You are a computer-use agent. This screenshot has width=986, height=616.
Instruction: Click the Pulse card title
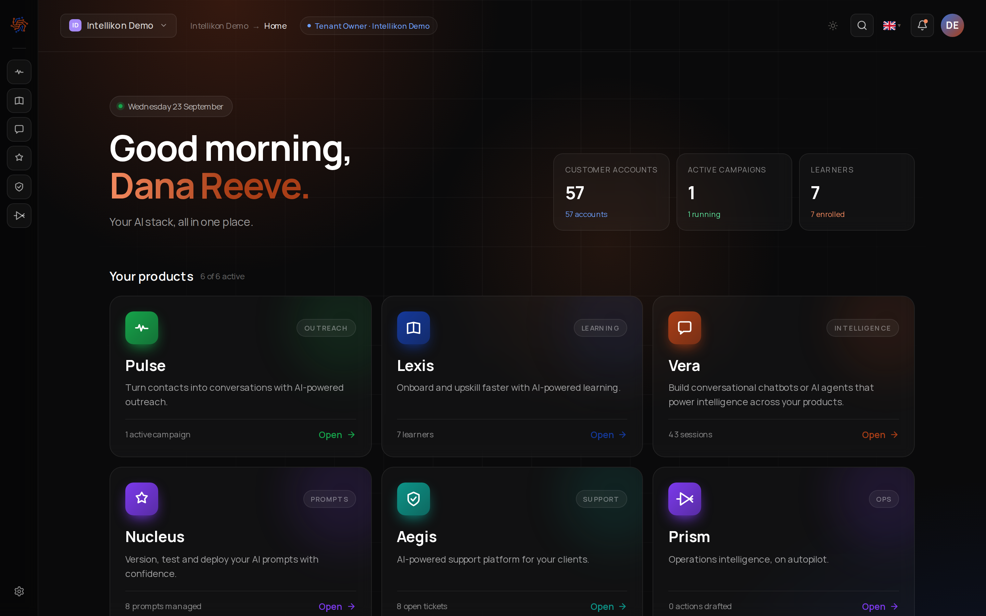(x=146, y=365)
